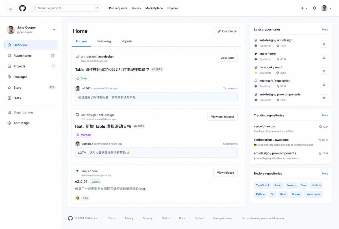Image resolution: width=339 pixels, height=229 pixels.
Task: Click the Latest release tag
Action: (96, 182)
